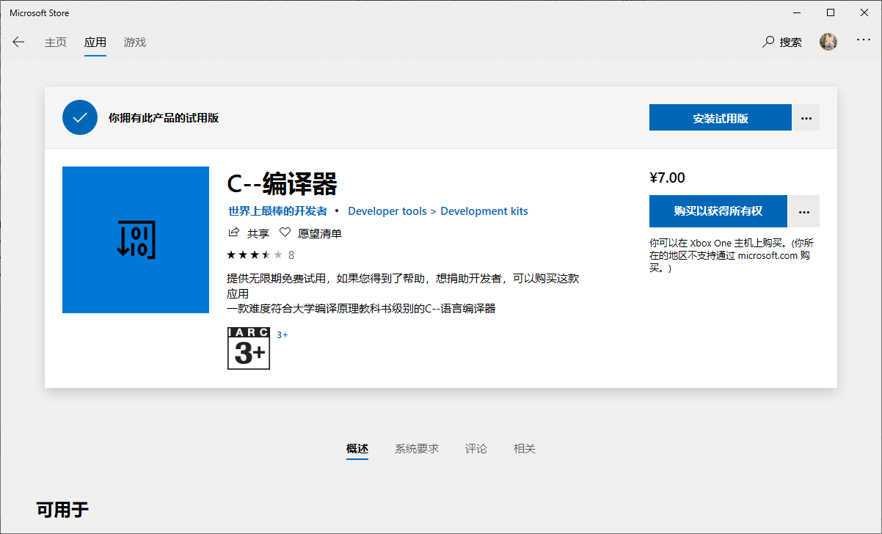
Task: Open the 3+ age rating link
Action: tap(282, 334)
